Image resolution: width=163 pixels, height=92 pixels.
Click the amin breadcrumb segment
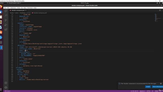pos(17,13)
